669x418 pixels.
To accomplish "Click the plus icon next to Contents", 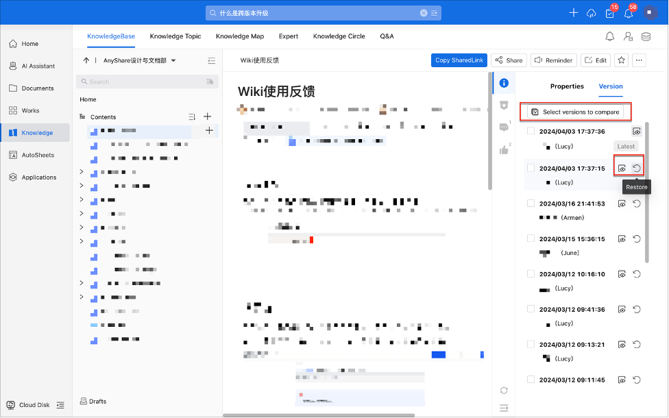I will 207,116.
